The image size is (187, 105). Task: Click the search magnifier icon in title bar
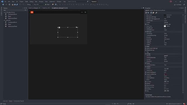[88, 1]
